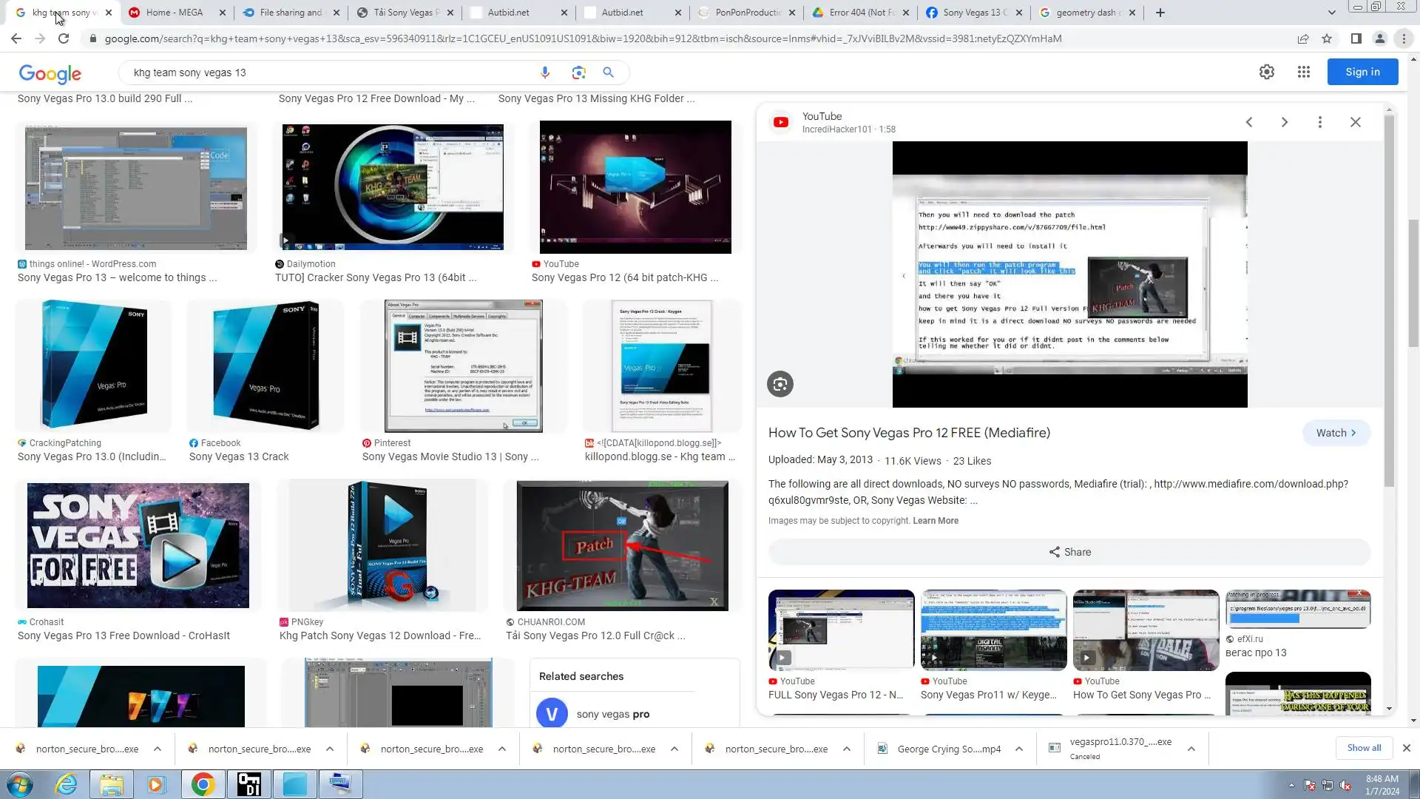Image resolution: width=1420 pixels, height=799 pixels.
Task: Switch to the Home - MEGA tab
Action: pyautogui.click(x=175, y=13)
